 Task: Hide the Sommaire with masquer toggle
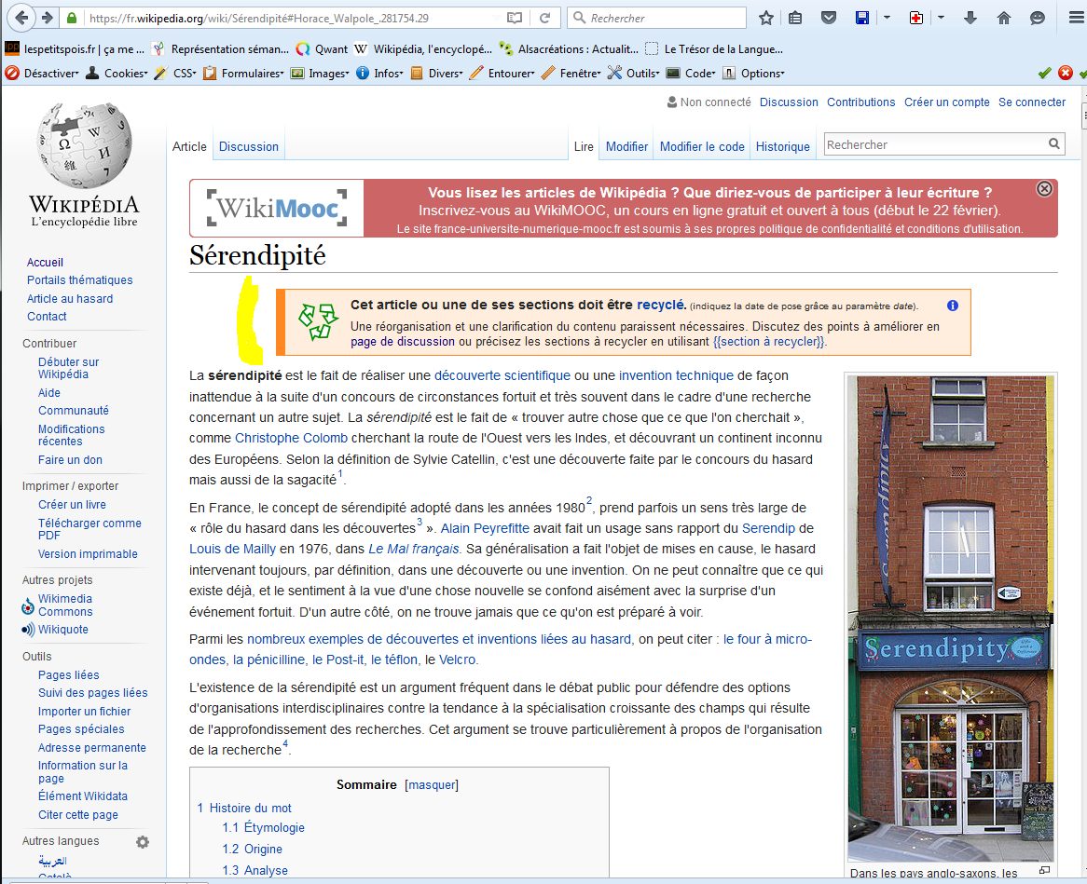[x=432, y=784]
